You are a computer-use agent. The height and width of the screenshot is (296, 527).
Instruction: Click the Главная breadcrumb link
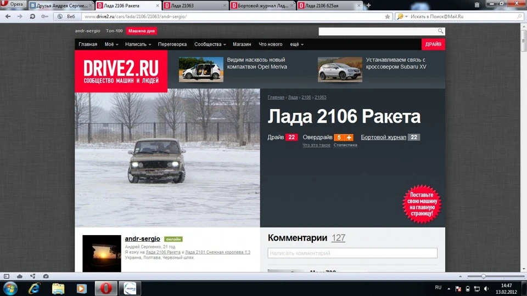pyautogui.click(x=276, y=98)
